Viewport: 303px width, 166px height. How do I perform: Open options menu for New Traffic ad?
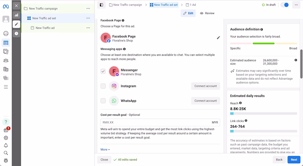pyautogui.click(x=88, y=28)
